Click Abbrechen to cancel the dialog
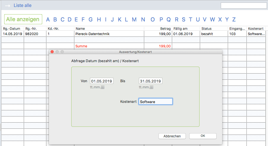268x146 pixels. tap(172, 136)
